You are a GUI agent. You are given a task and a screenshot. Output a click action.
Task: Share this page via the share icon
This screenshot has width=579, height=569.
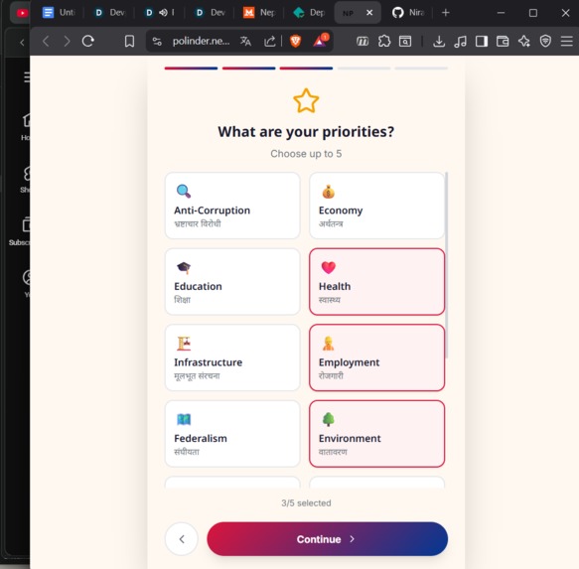[269, 41]
